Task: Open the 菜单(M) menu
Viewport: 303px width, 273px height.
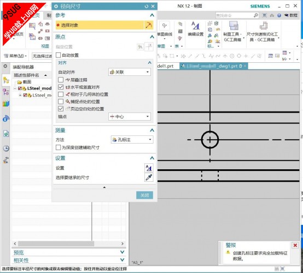Action: tap(15, 56)
